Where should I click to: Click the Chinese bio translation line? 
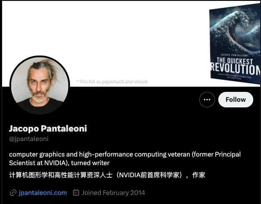click(107, 175)
